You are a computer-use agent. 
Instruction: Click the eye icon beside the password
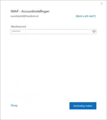click(94, 32)
